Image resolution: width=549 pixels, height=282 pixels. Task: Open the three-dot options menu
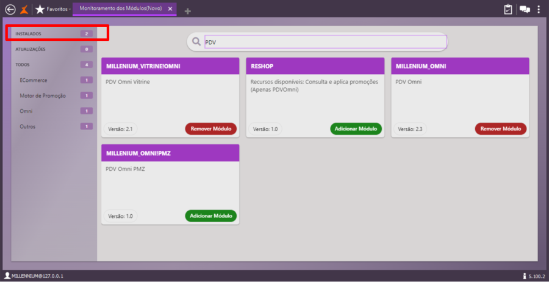click(539, 9)
